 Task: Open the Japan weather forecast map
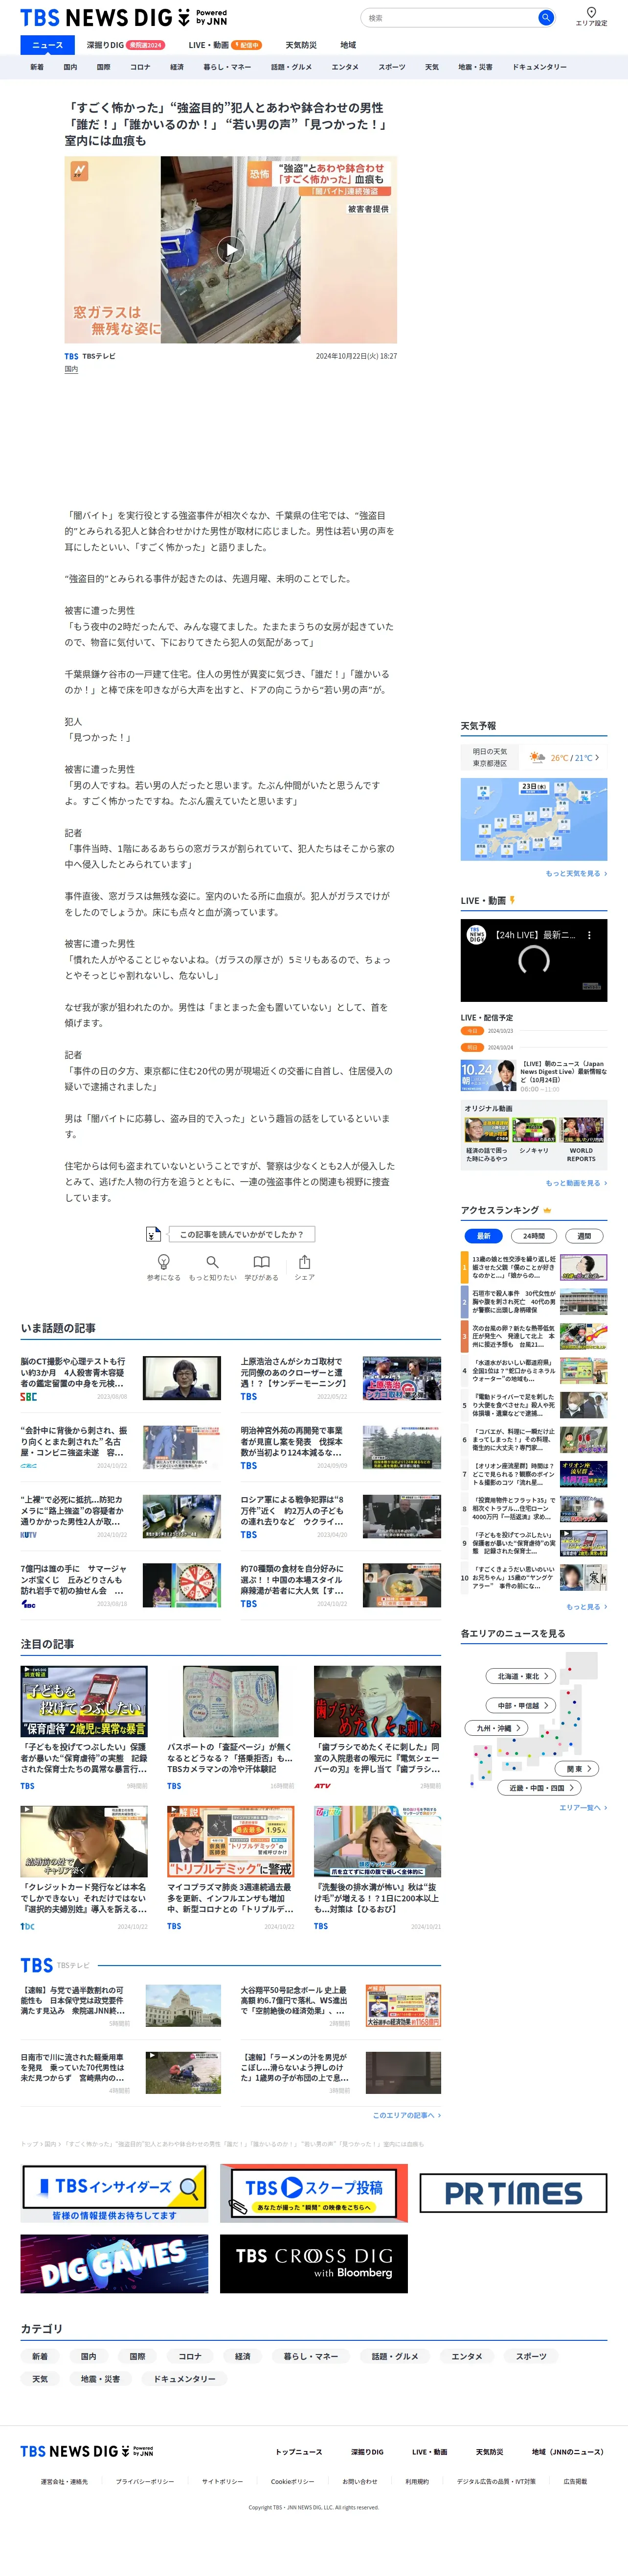[x=533, y=820]
